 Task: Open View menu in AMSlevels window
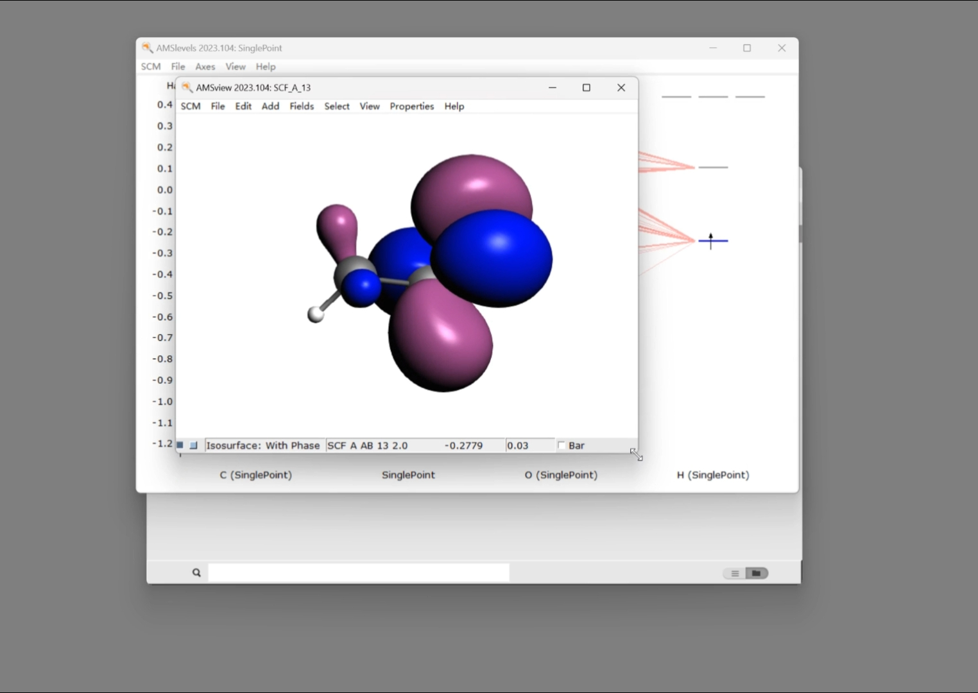pyautogui.click(x=236, y=67)
